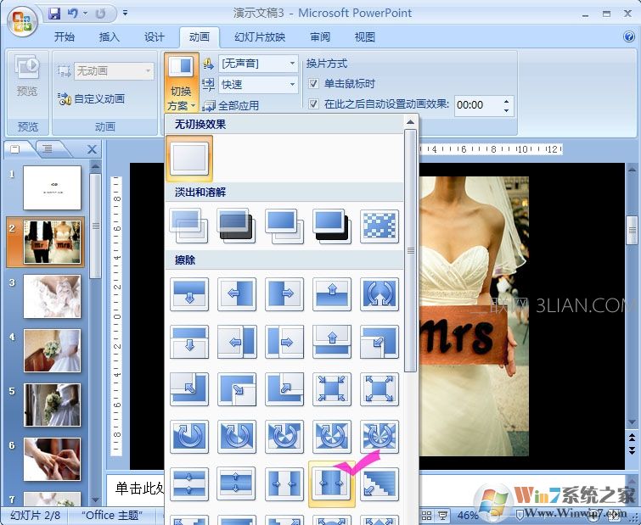Viewport: 641px width, 525px height.
Task: Click the Undo arrow in quick access toolbar
Action: pos(74,14)
